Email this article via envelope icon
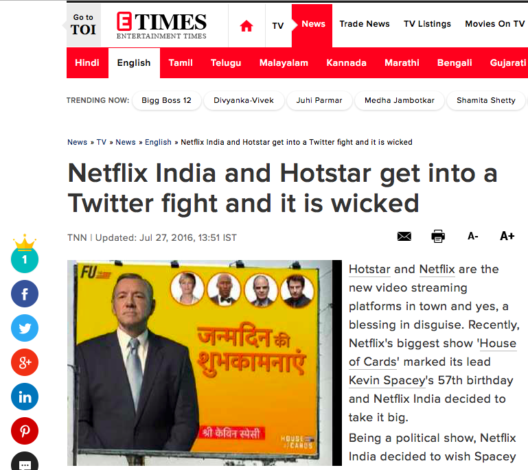 (x=404, y=237)
